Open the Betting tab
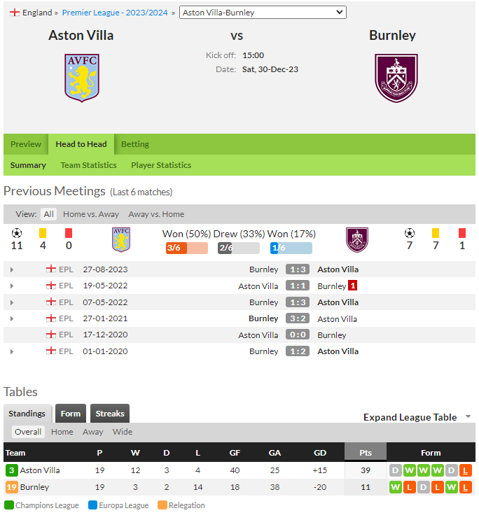This screenshot has height=520, width=479. [134, 144]
